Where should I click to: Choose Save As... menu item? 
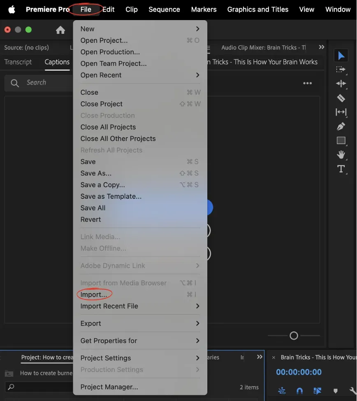(140, 173)
